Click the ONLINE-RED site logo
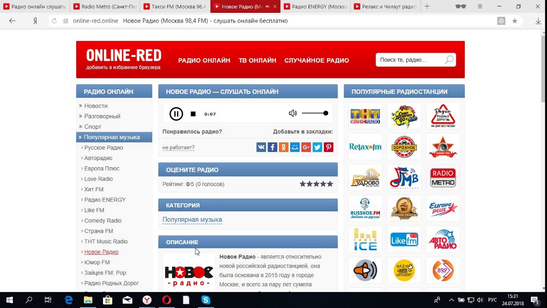The height and width of the screenshot is (308, 547). (x=124, y=56)
